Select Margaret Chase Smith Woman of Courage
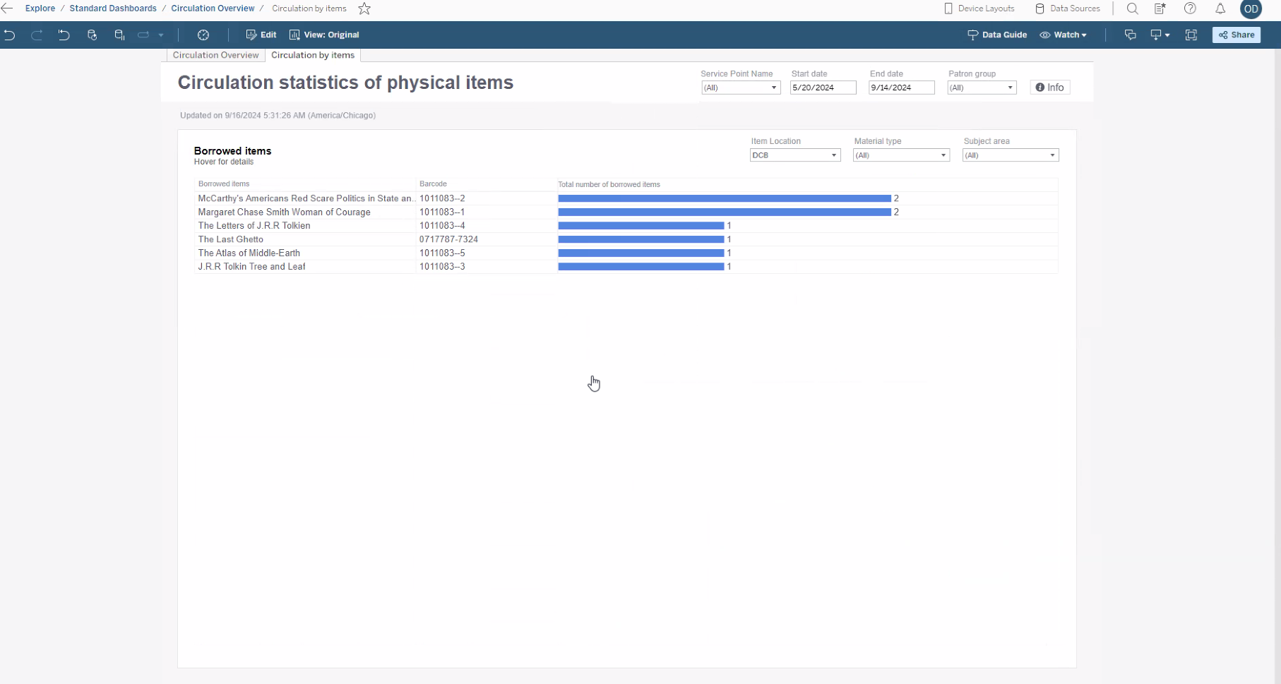Screen dimensions: 1281x684 coord(284,212)
